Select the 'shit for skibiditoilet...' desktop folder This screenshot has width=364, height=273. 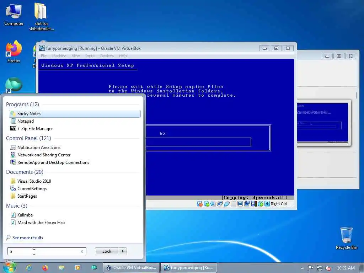41,17
